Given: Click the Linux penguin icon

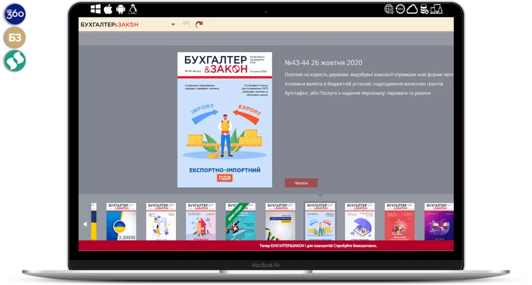Looking at the screenshot, I should (x=133, y=9).
